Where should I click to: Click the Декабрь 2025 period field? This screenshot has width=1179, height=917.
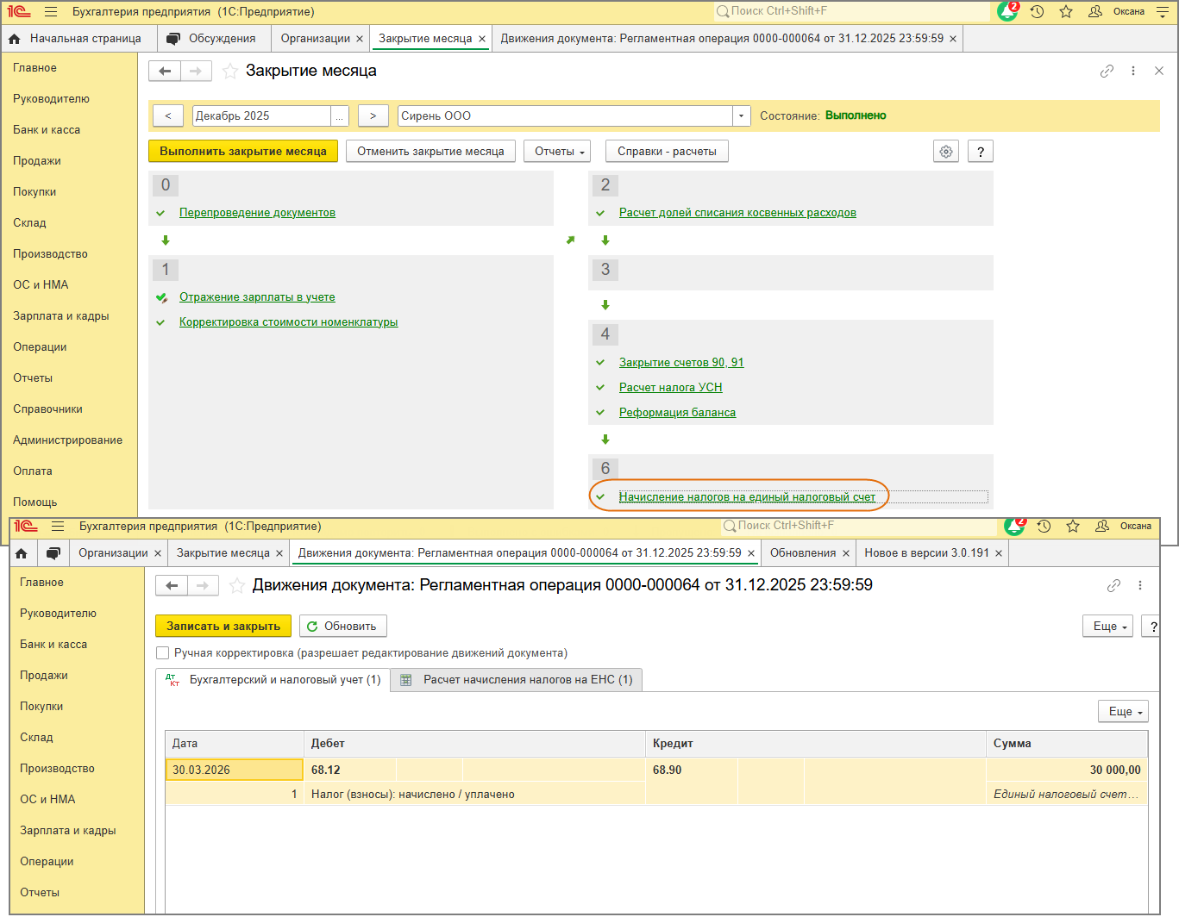[262, 116]
